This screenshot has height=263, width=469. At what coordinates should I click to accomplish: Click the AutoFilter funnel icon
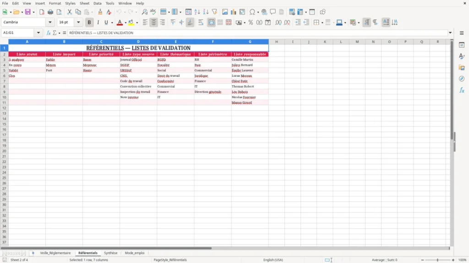coord(214,12)
